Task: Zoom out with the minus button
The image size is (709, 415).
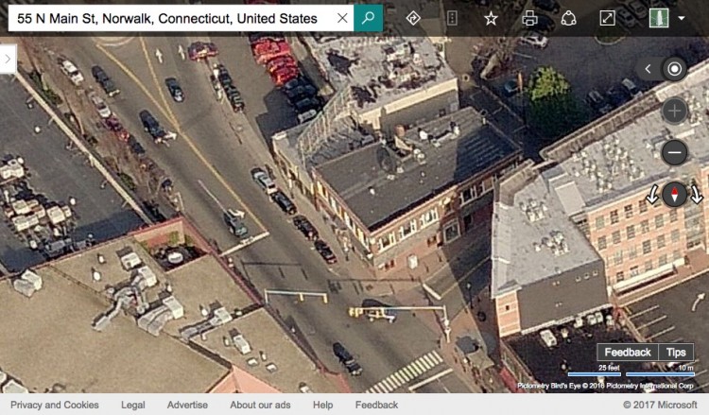Action: 674,152
